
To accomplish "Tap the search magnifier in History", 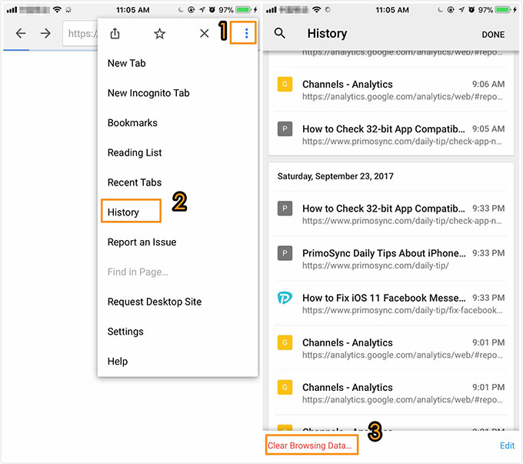I will click(279, 33).
